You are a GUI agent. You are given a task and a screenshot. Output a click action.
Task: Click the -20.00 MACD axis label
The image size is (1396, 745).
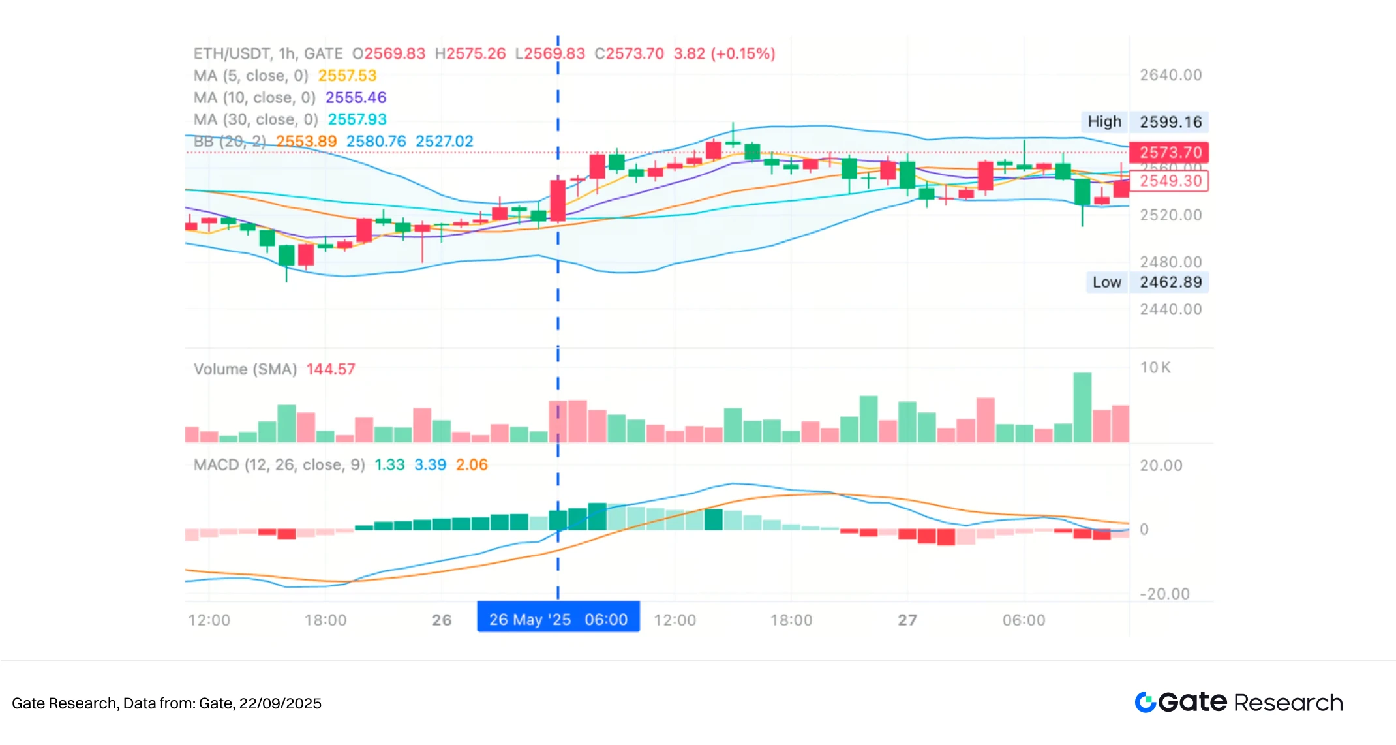pos(1164,594)
